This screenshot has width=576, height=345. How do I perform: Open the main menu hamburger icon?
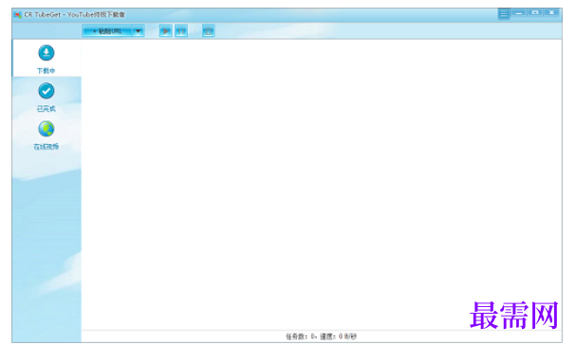pyautogui.click(x=504, y=14)
